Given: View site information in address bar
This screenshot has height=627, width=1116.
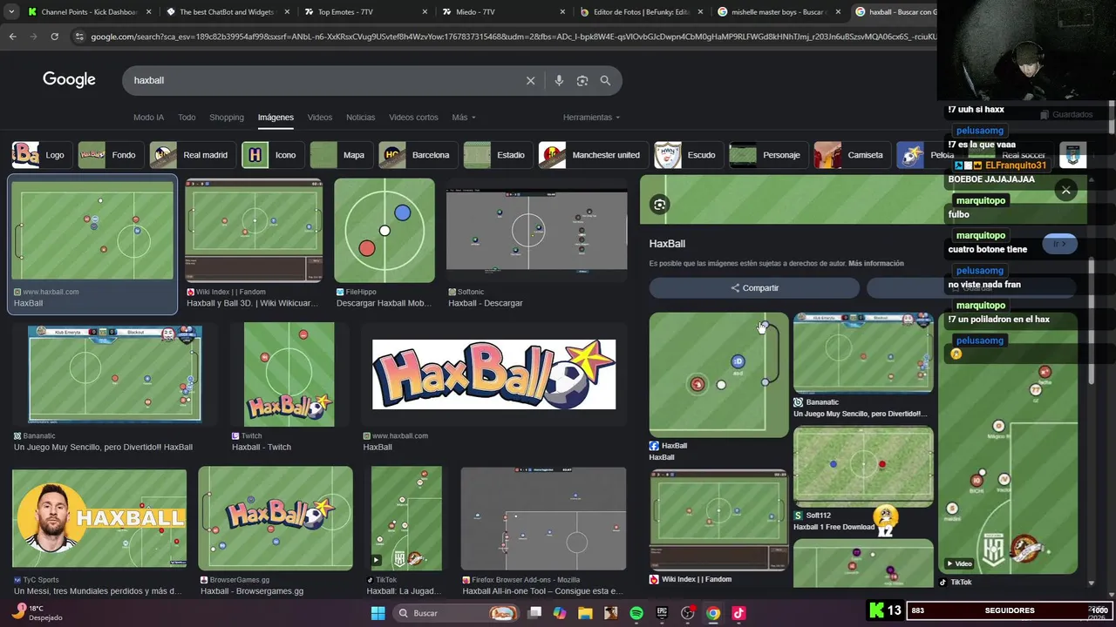Looking at the screenshot, I should (x=79, y=37).
